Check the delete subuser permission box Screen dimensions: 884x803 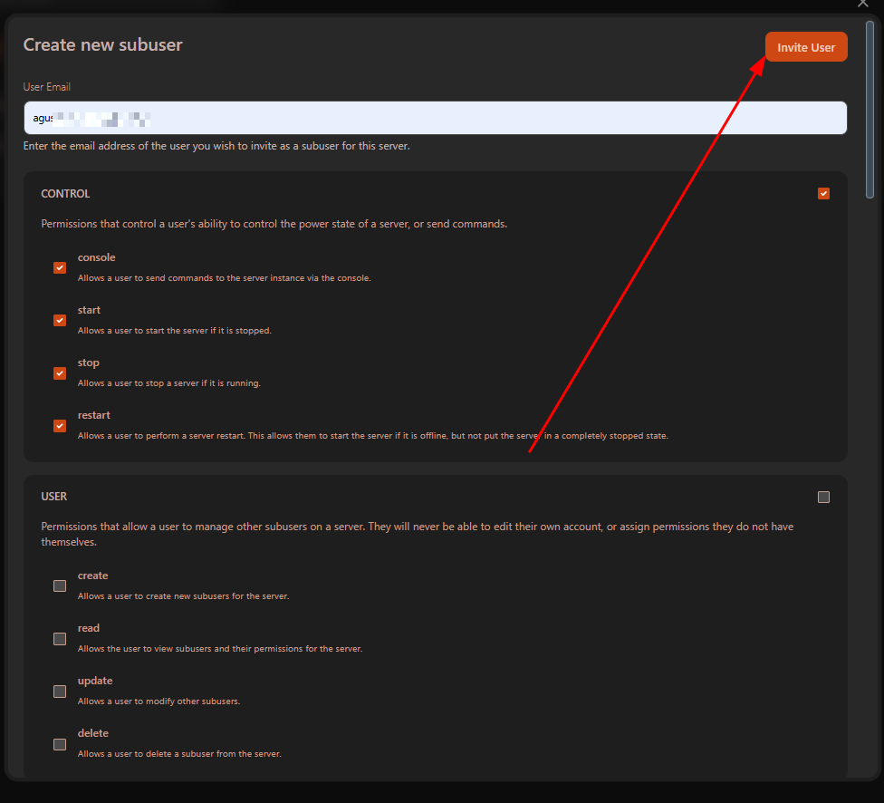tap(60, 744)
